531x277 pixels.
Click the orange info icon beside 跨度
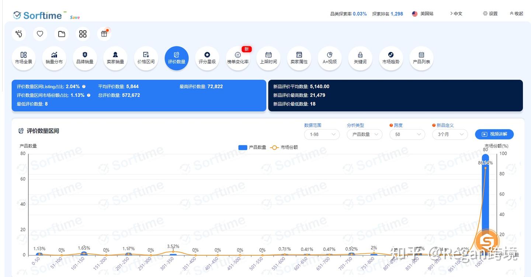(x=391, y=125)
